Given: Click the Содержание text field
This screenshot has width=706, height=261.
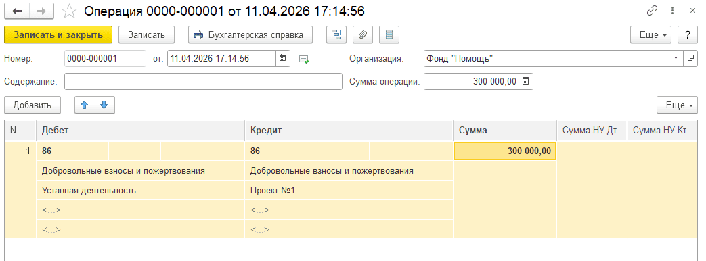Looking at the screenshot, I should point(204,81).
